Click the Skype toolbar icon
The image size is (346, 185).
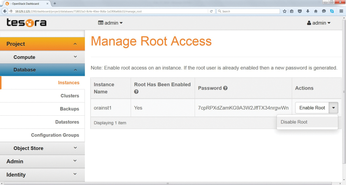332,11
